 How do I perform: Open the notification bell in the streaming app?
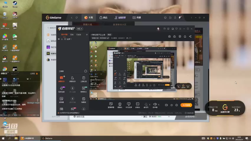(185, 36)
